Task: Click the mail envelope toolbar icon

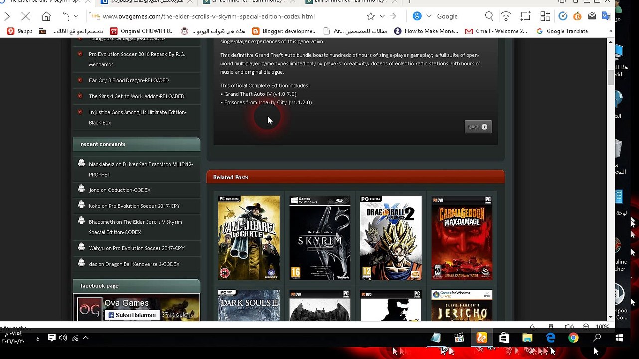Action: point(592,16)
